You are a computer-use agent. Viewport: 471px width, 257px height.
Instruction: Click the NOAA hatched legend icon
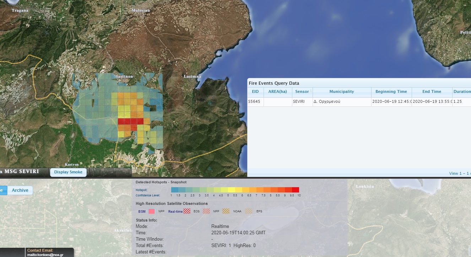coord(226,211)
